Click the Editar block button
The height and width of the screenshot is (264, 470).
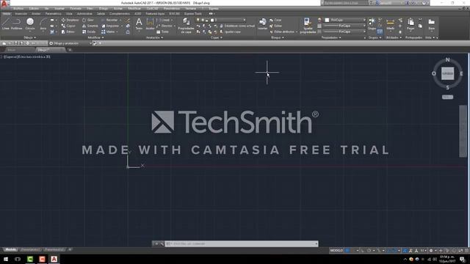(x=275, y=26)
